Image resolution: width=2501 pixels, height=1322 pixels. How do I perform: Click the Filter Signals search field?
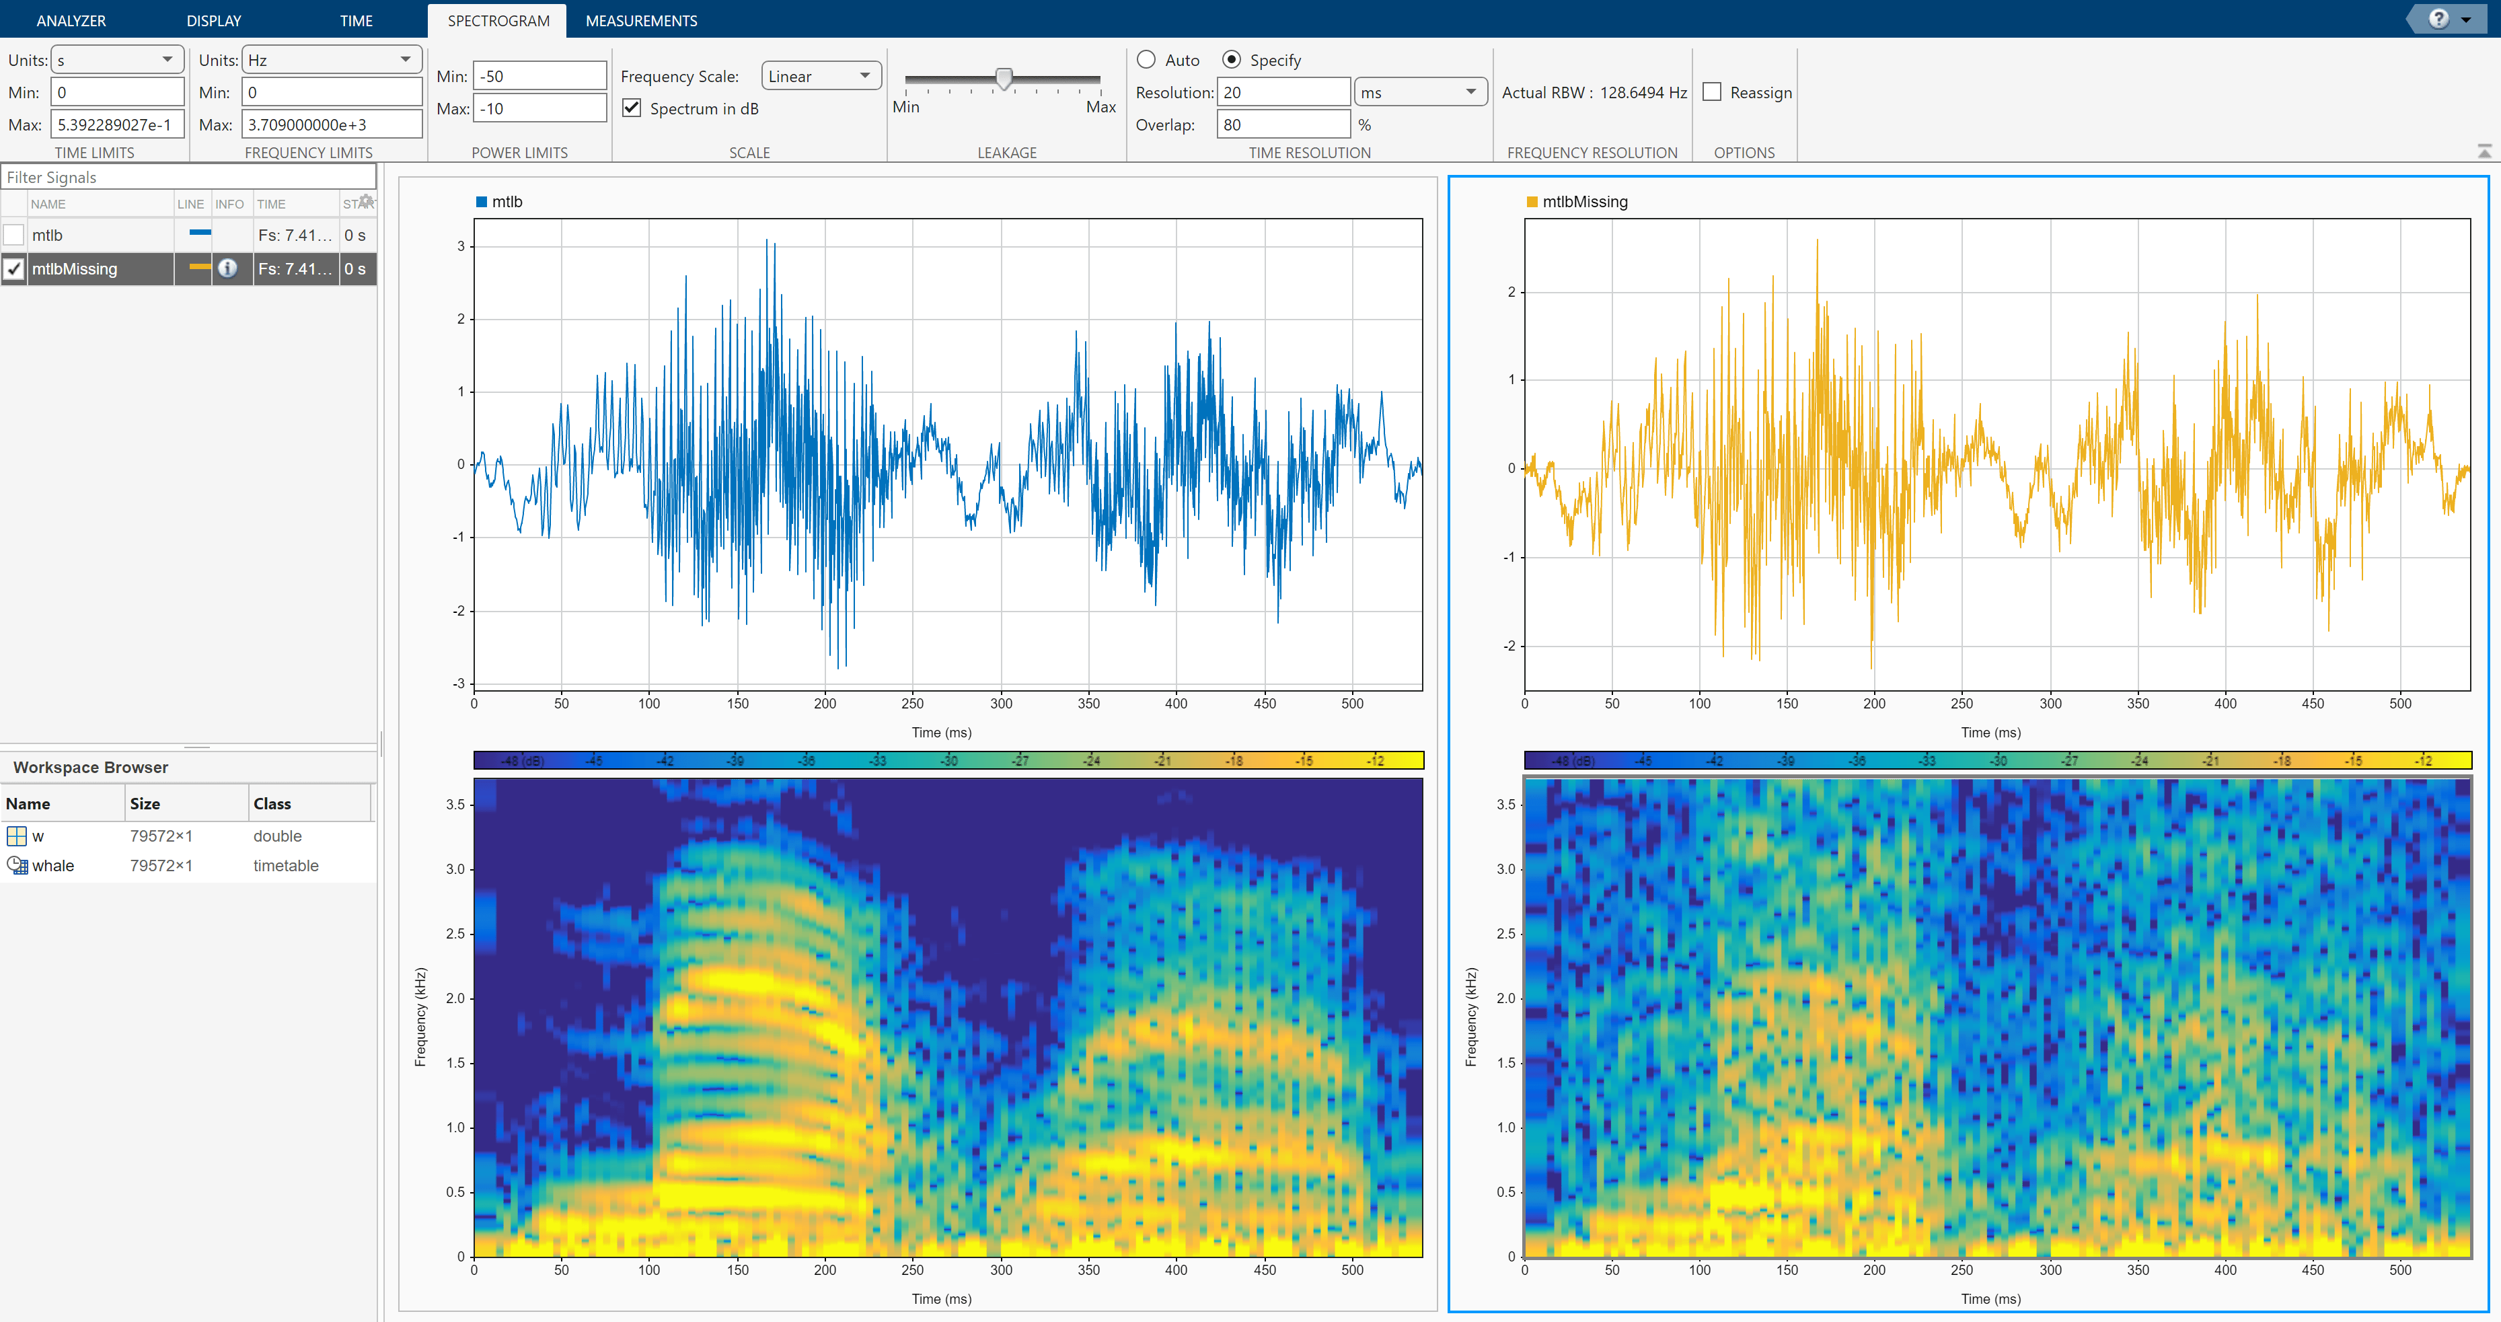(189, 177)
